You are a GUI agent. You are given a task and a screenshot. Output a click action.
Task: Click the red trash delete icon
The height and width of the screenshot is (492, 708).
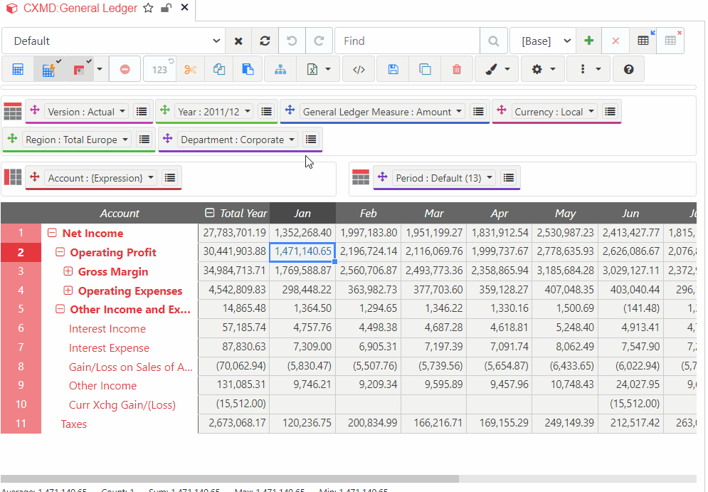tap(457, 69)
